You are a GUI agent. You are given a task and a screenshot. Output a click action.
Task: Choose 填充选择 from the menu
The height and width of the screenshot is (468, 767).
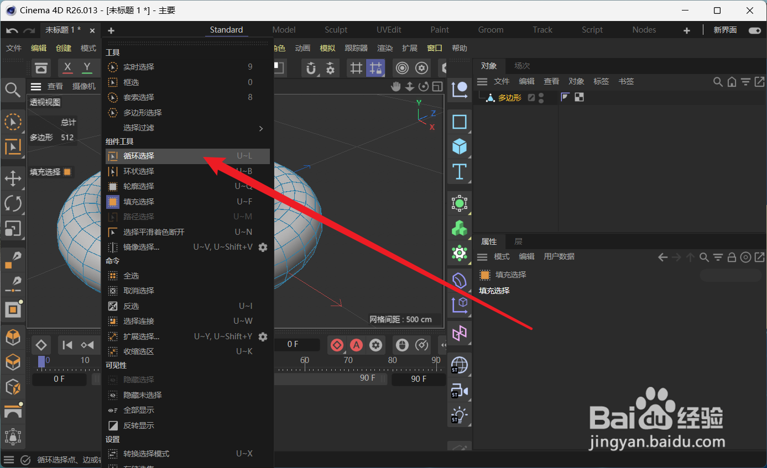(187, 202)
